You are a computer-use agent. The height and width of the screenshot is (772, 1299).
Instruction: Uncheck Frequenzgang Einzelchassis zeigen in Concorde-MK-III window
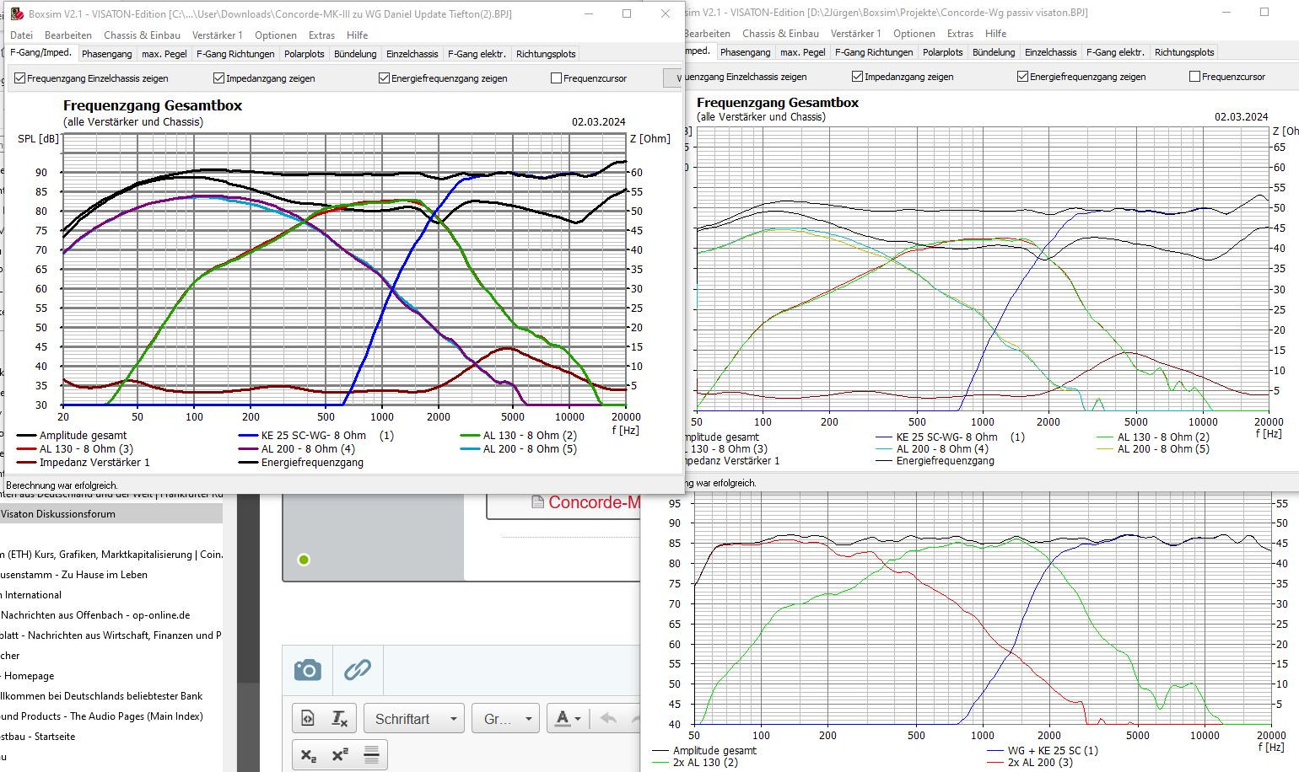coord(20,78)
